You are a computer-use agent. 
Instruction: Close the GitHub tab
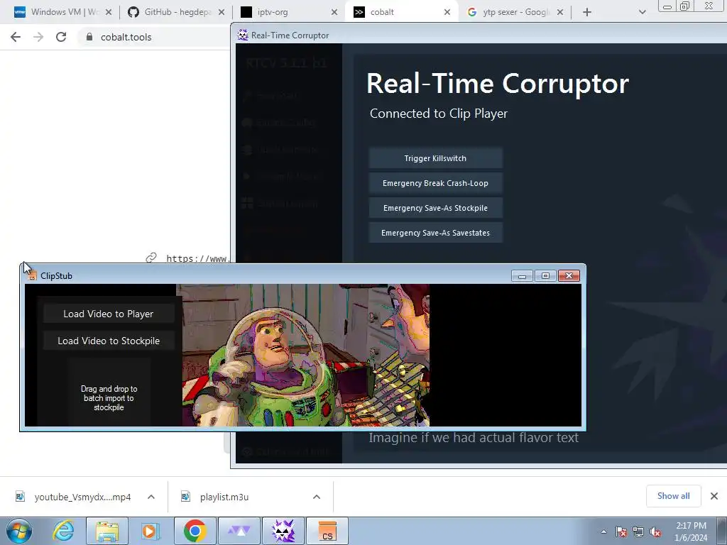tap(222, 12)
